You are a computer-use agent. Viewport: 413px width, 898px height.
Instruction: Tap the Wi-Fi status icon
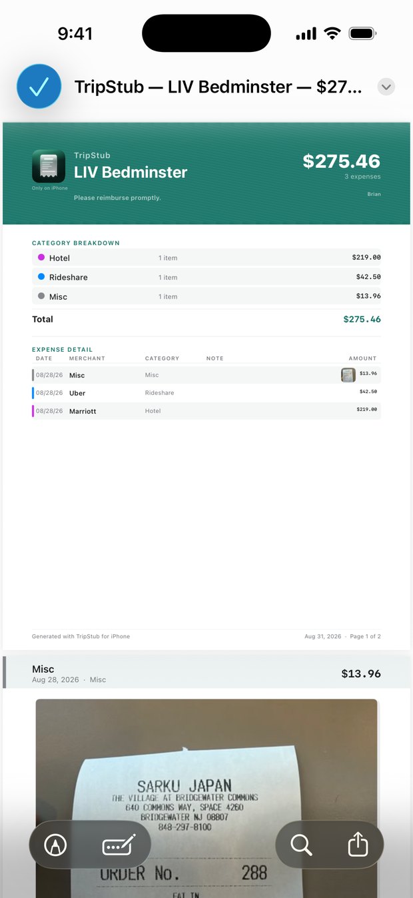(x=332, y=33)
